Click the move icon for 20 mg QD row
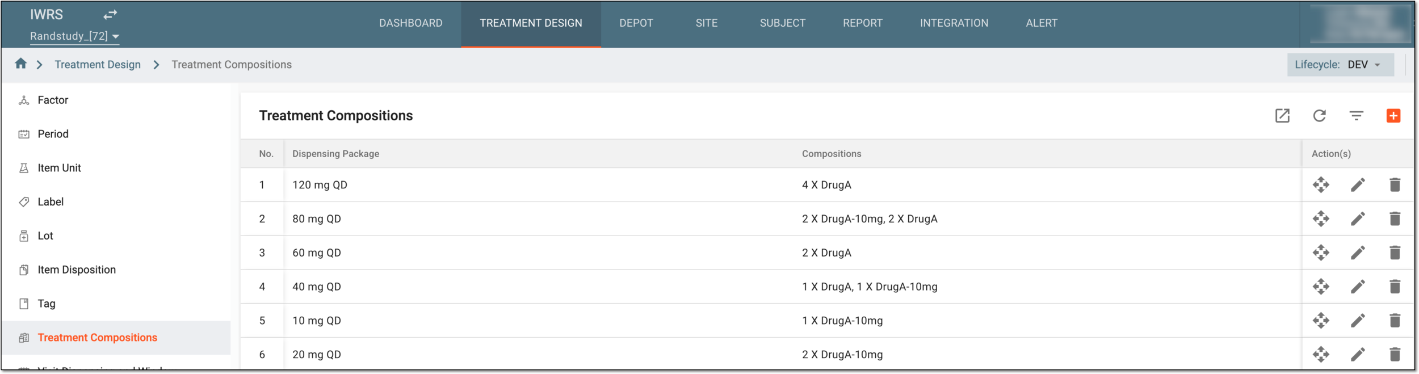This screenshot has width=1419, height=374. (x=1321, y=355)
